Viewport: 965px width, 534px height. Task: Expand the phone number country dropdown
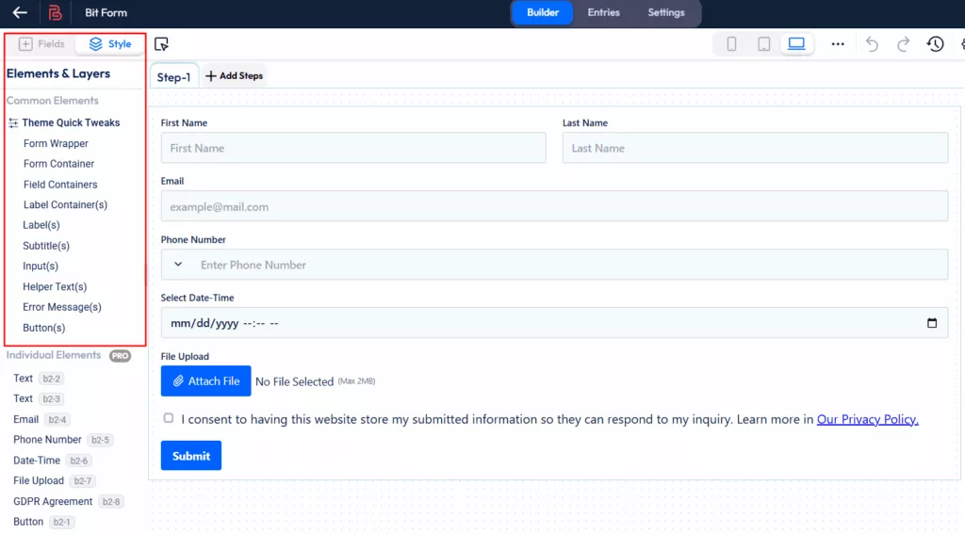pos(178,265)
